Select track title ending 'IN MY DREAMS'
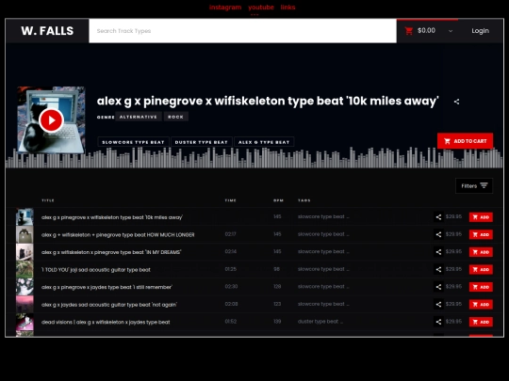 (111, 252)
